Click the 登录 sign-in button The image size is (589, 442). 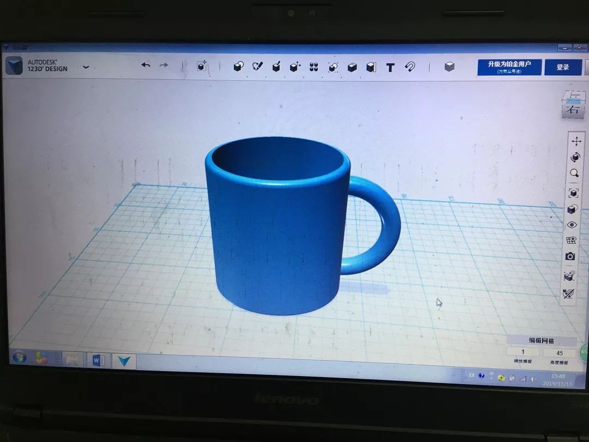pos(563,67)
